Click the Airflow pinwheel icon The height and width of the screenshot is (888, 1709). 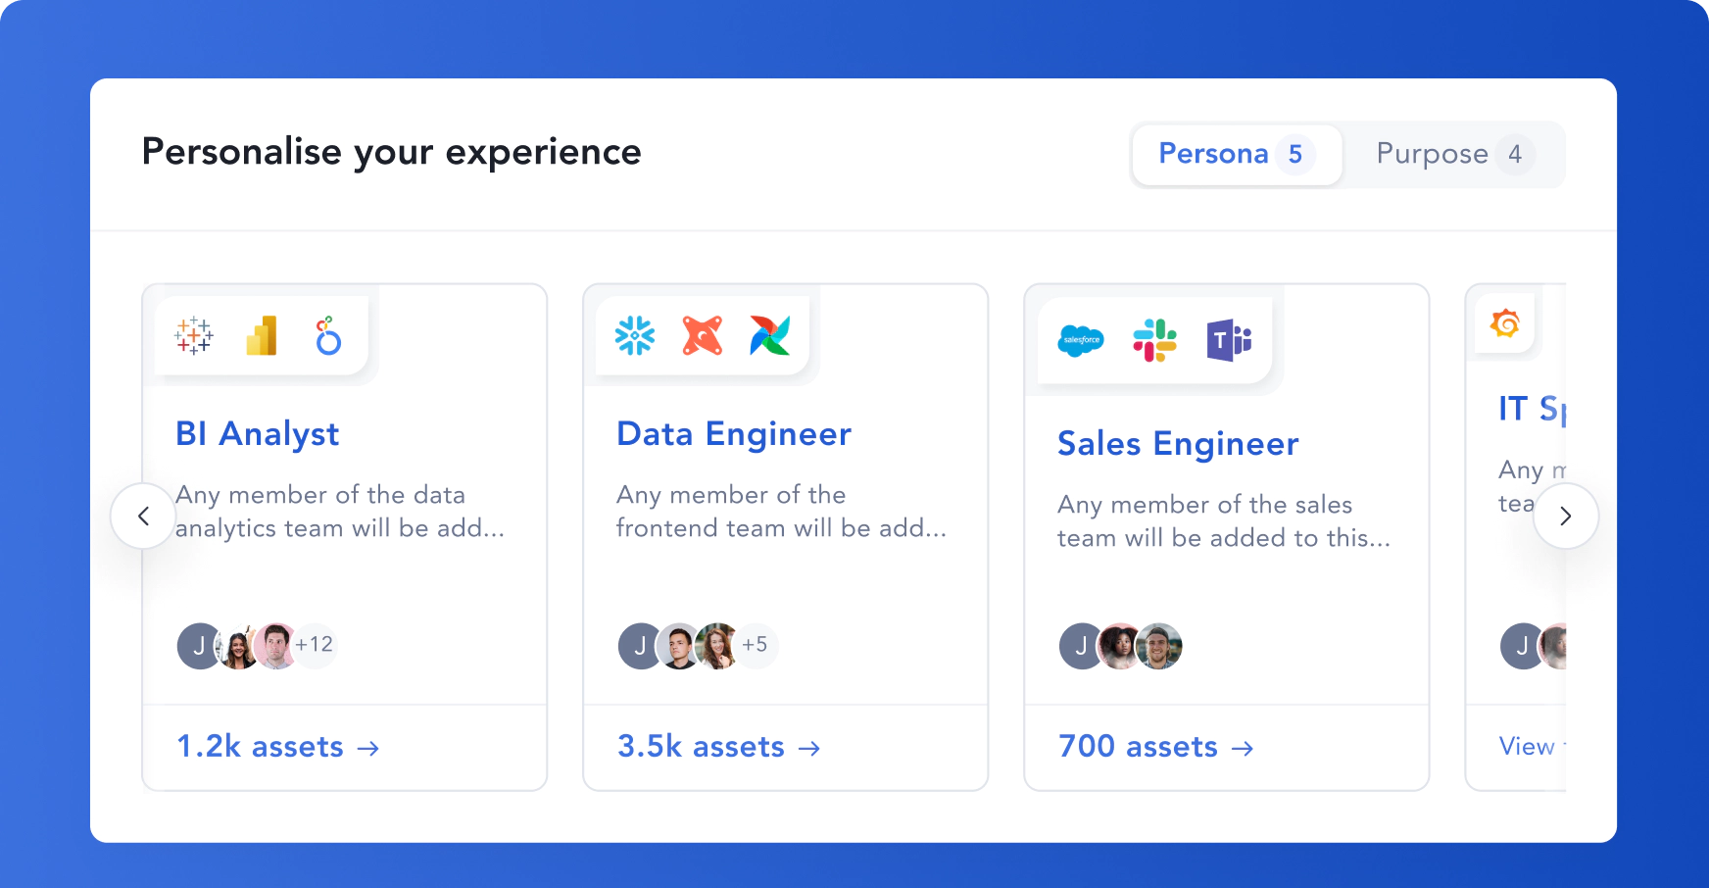[x=770, y=335]
